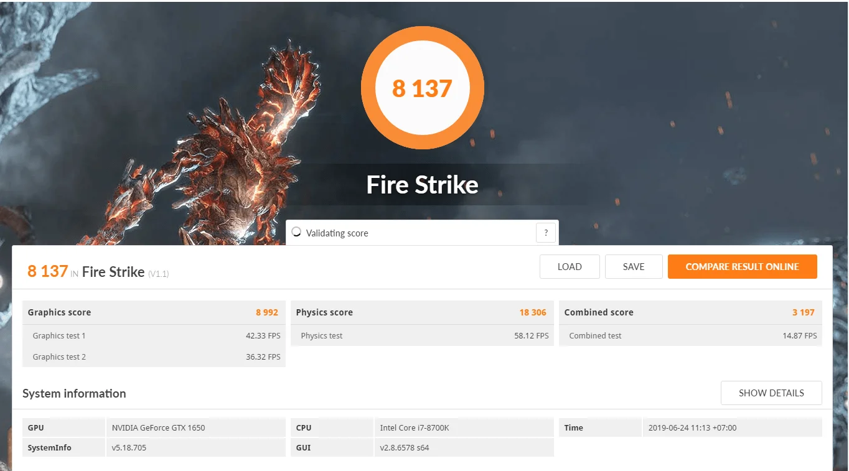
Task: Select the graphics score value 8 992
Action: (x=267, y=312)
